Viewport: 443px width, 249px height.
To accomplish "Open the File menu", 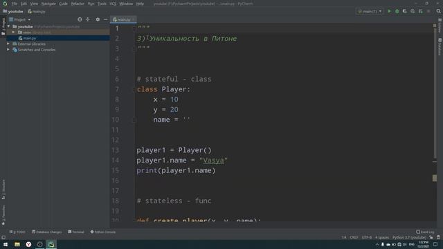I will [x=15, y=3].
